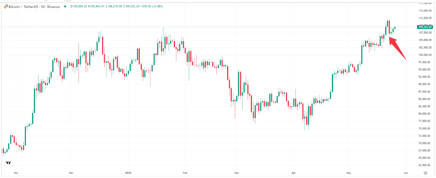Screen dimensions: 436x178
Task: Click the Bitcoin coin icon beside the symbol name
Action: pos(5,7)
